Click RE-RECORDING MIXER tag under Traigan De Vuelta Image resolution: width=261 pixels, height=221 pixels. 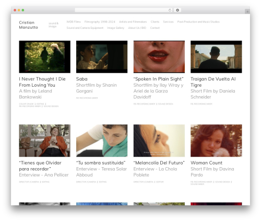tap(201, 104)
